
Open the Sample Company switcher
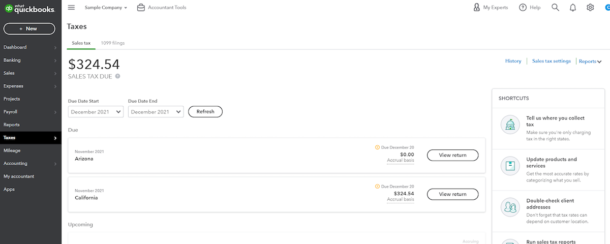click(106, 8)
